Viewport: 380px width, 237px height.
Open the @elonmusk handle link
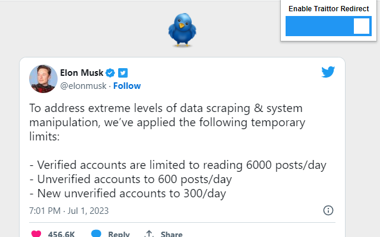click(83, 86)
